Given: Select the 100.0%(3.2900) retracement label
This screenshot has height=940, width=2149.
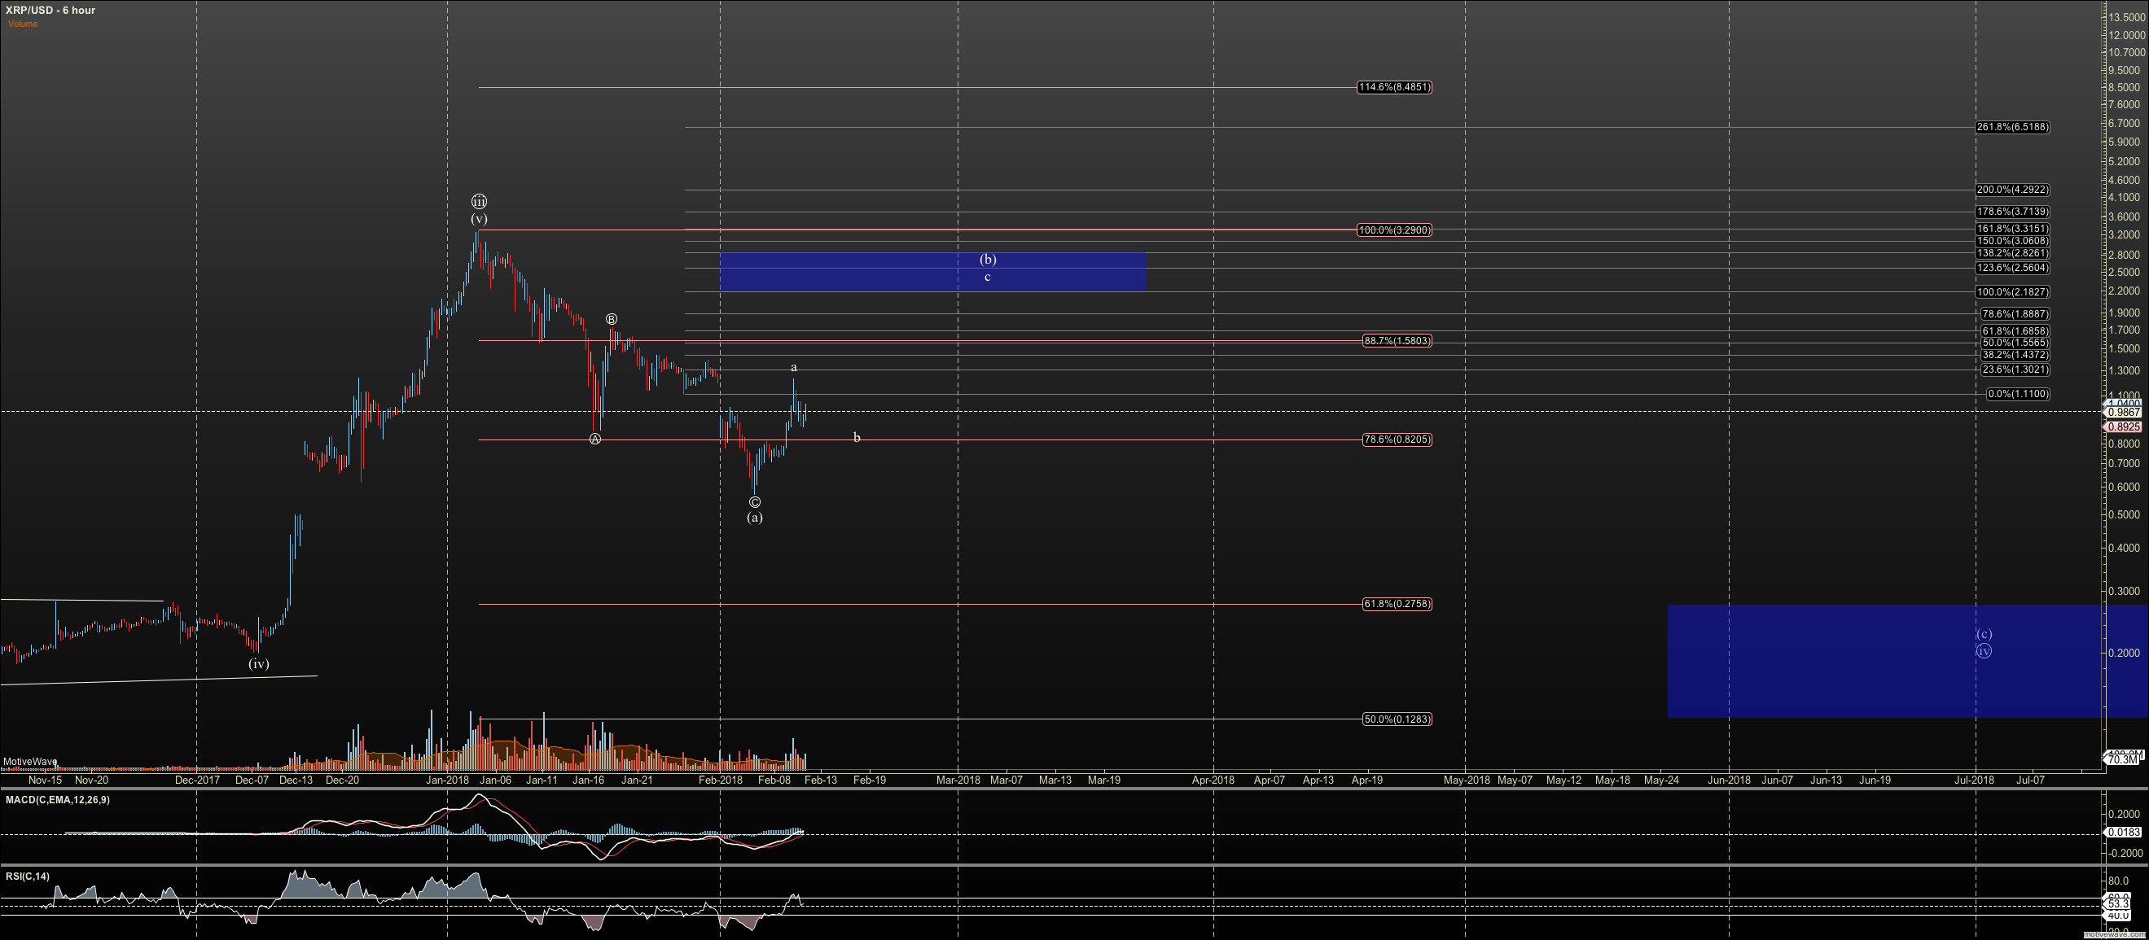Looking at the screenshot, I should click(1395, 230).
